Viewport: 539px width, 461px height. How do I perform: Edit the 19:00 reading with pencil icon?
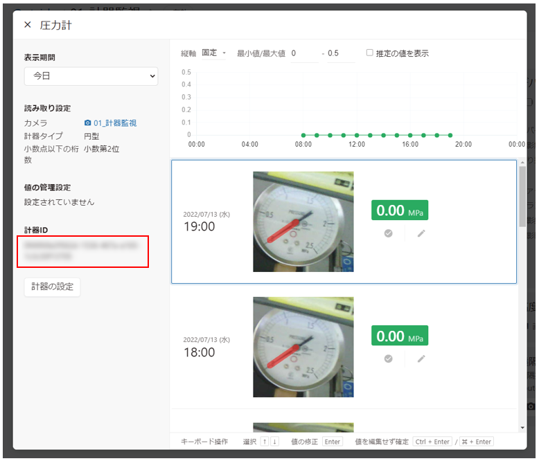[421, 233]
